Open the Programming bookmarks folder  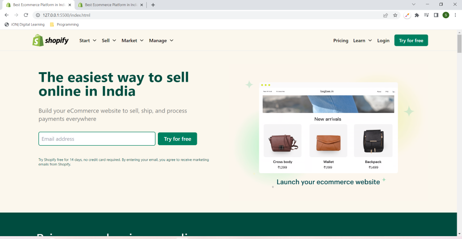[64, 25]
